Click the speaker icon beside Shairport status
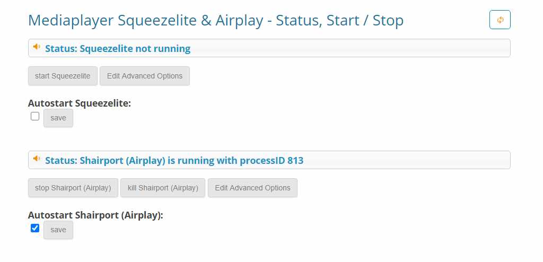543x262 pixels. click(37, 159)
